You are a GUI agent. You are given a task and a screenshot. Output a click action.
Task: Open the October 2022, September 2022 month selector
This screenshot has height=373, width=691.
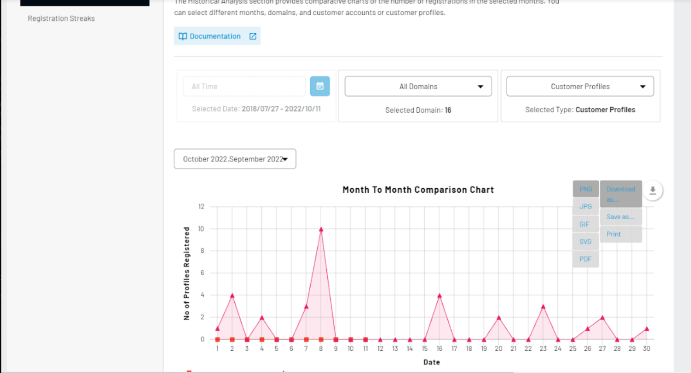pyautogui.click(x=235, y=159)
